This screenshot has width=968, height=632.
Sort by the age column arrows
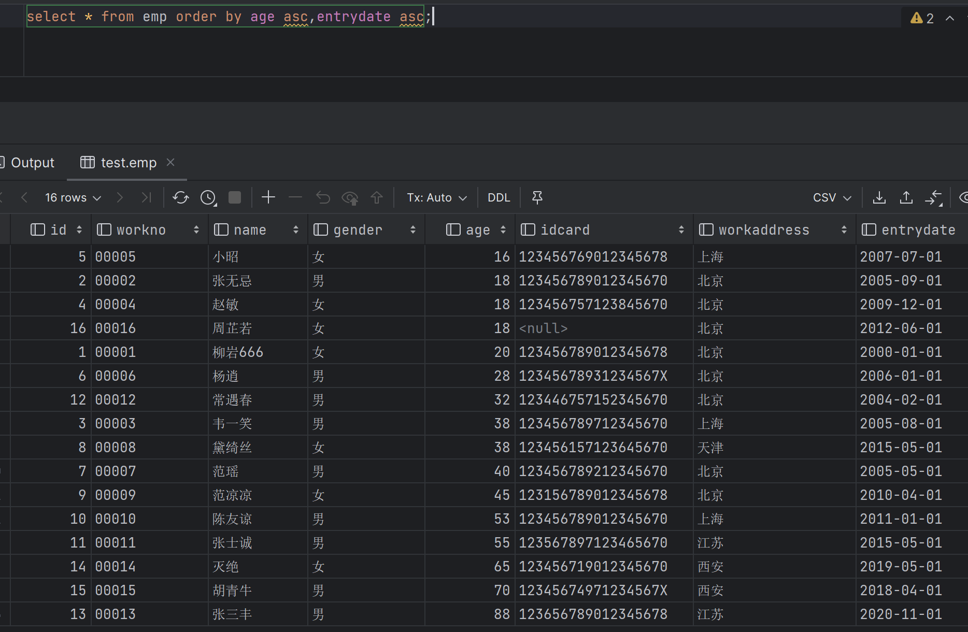click(x=503, y=229)
